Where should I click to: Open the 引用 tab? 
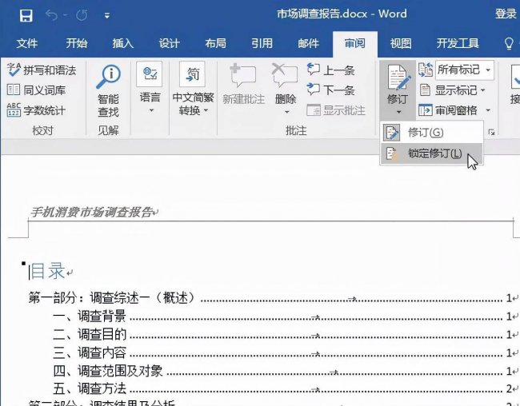[262, 43]
